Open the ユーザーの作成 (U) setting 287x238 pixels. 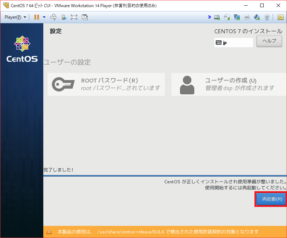tap(229, 84)
